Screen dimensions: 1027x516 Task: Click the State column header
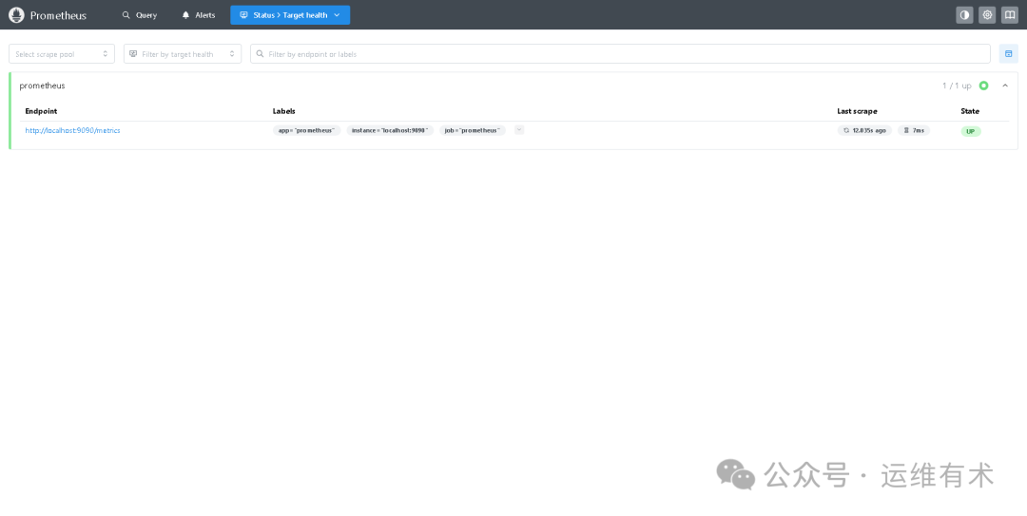pos(970,111)
